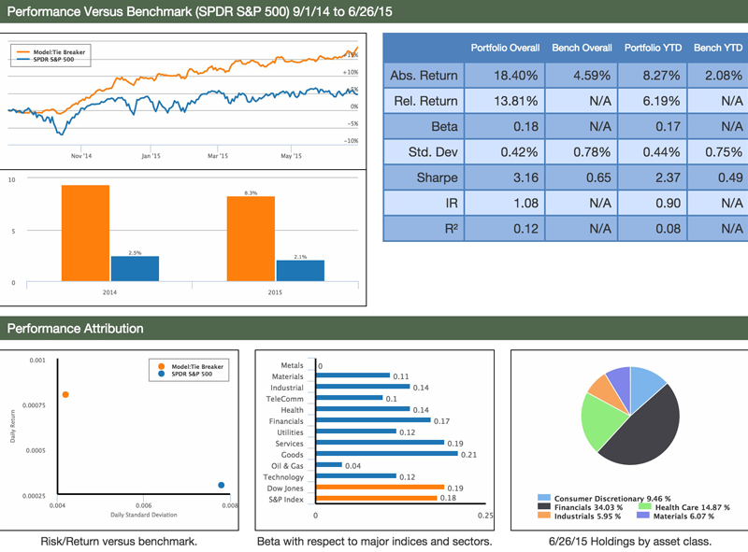
Task: Click the orange Dow Jones beta bar
Action: [x=380, y=488]
